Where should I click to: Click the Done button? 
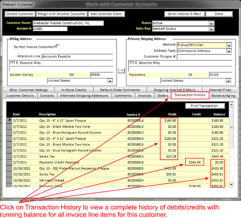coord(219,14)
